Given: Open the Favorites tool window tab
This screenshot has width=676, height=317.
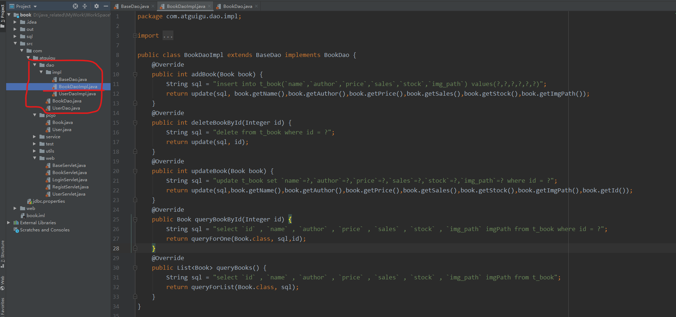Looking at the screenshot, I should click(3, 307).
